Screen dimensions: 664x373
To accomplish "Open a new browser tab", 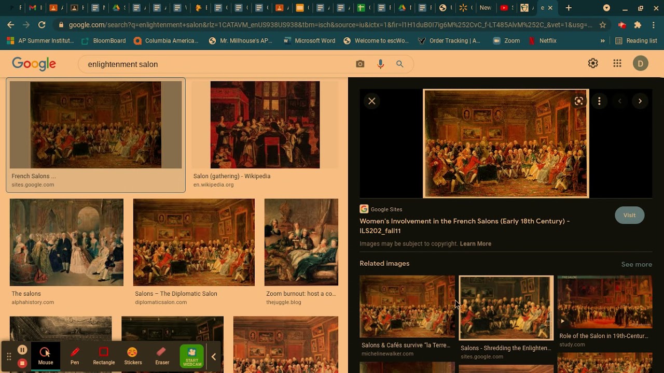I will tap(569, 8).
